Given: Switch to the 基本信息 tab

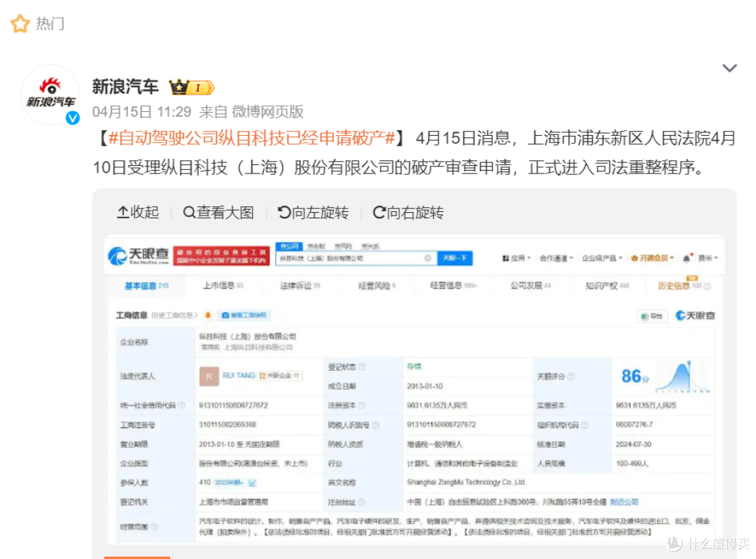Looking at the screenshot, I should (146, 285).
